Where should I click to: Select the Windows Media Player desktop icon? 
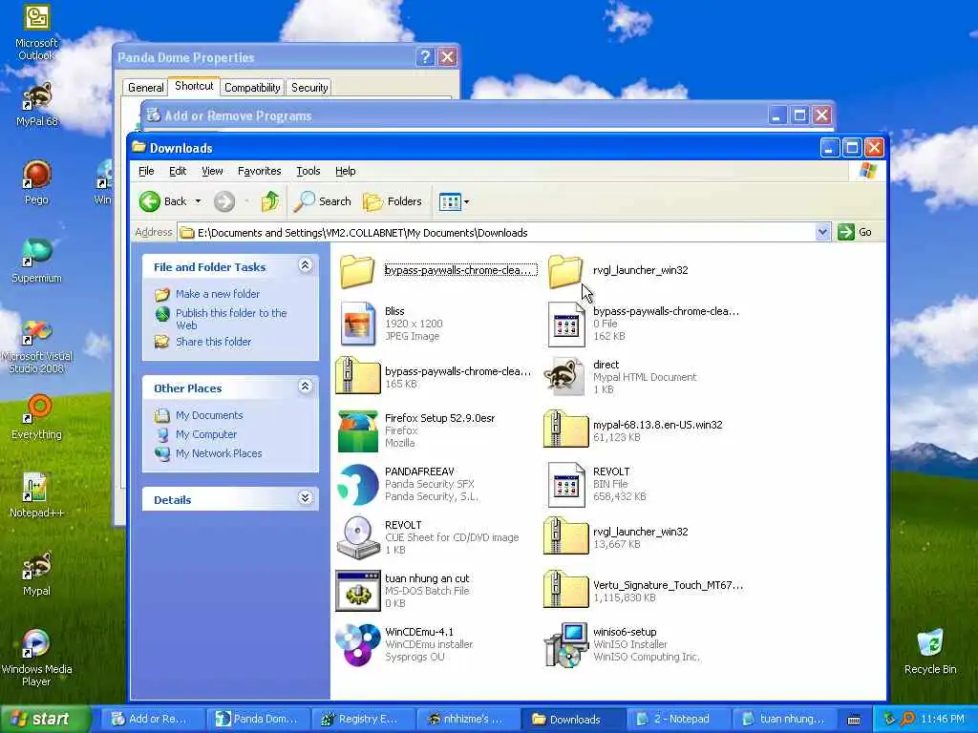(x=36, y=659)
